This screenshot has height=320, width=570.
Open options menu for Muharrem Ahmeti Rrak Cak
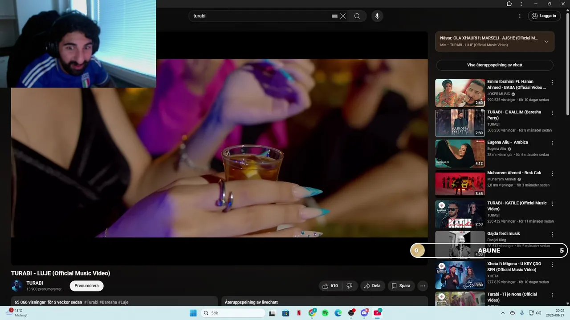click(552, 174)
